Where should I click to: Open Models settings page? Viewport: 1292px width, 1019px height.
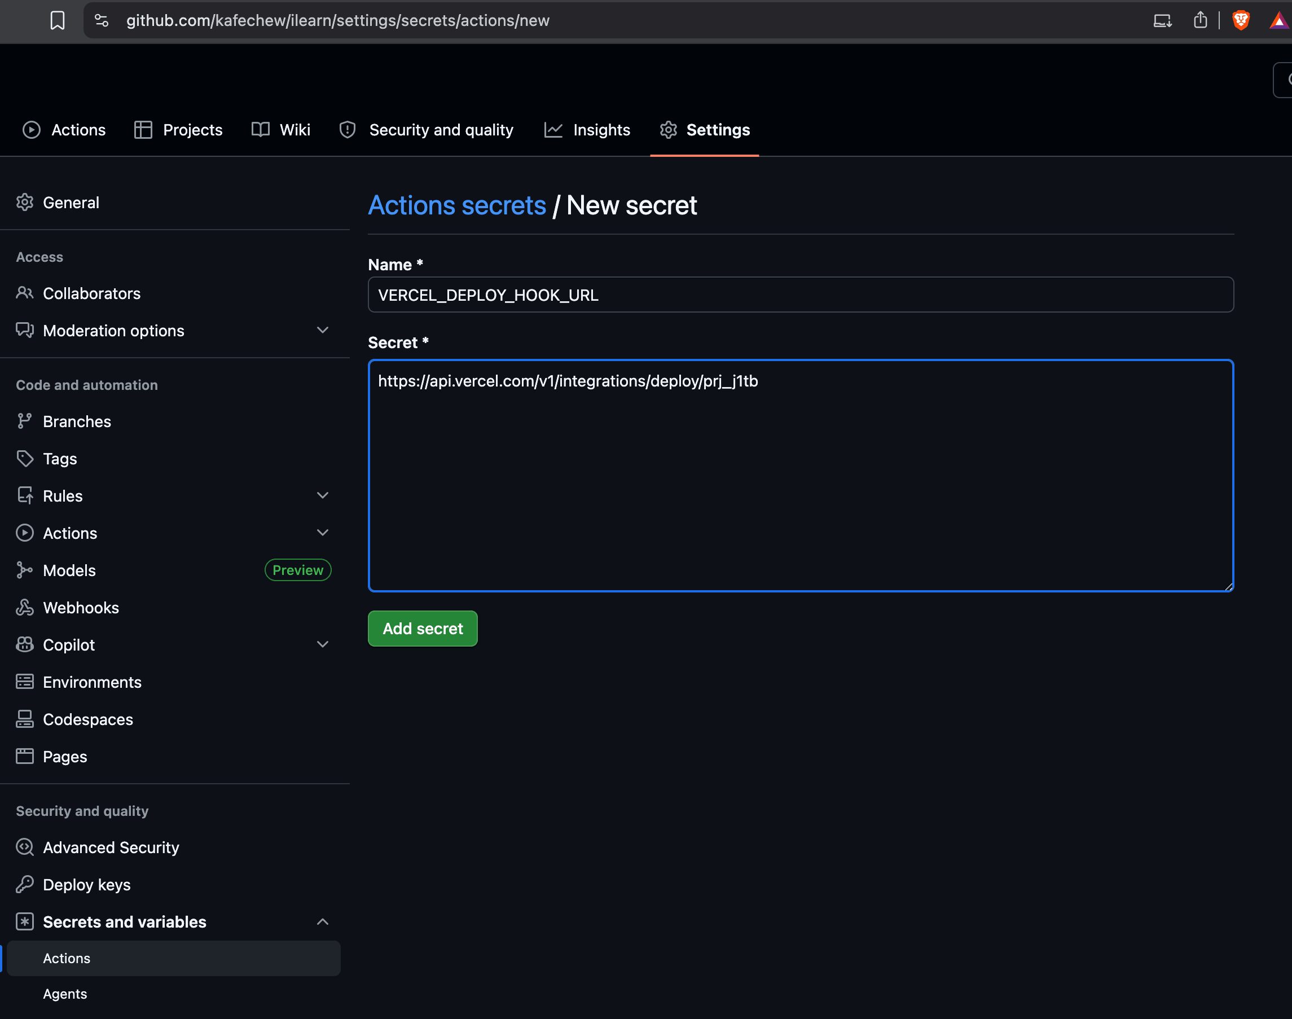pyautogui.click(x=69, y=570)
